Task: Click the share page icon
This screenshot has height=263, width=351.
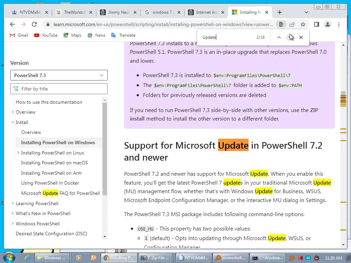Action: tap(292, 24)
